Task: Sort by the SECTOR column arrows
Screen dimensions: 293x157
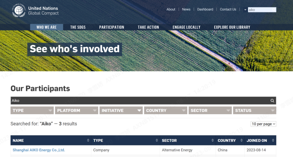Action: 212,140
